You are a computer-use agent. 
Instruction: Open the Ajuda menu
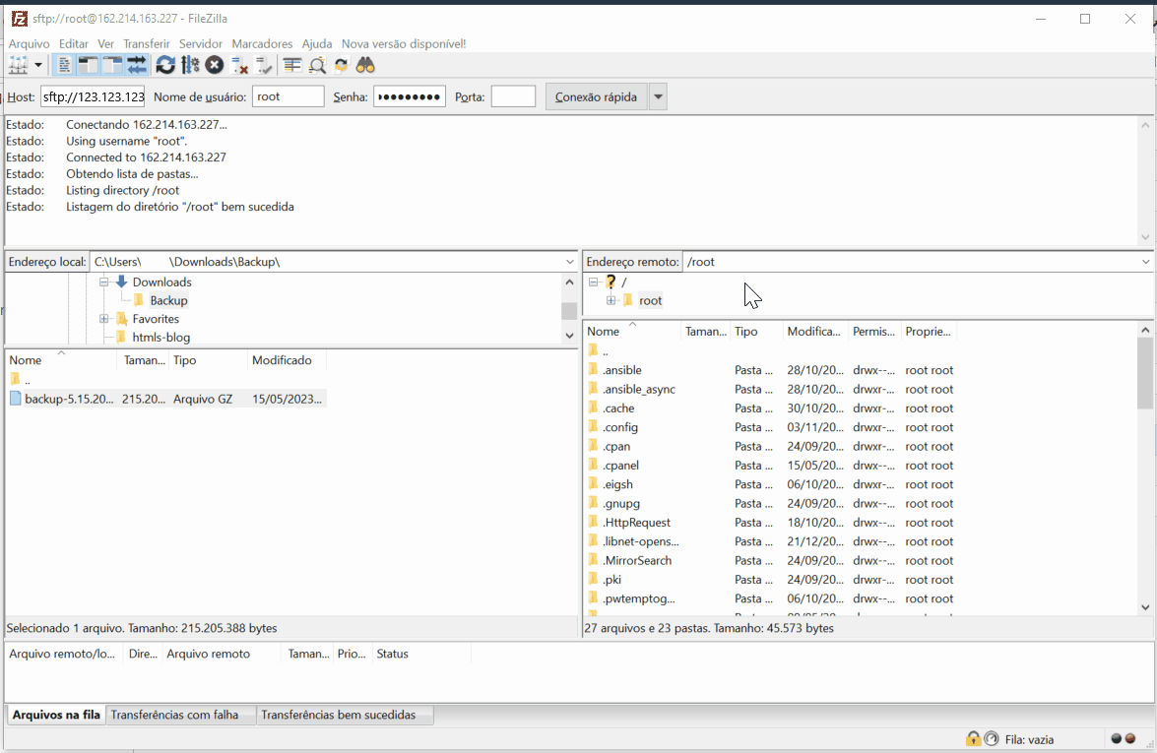(317, 43)
